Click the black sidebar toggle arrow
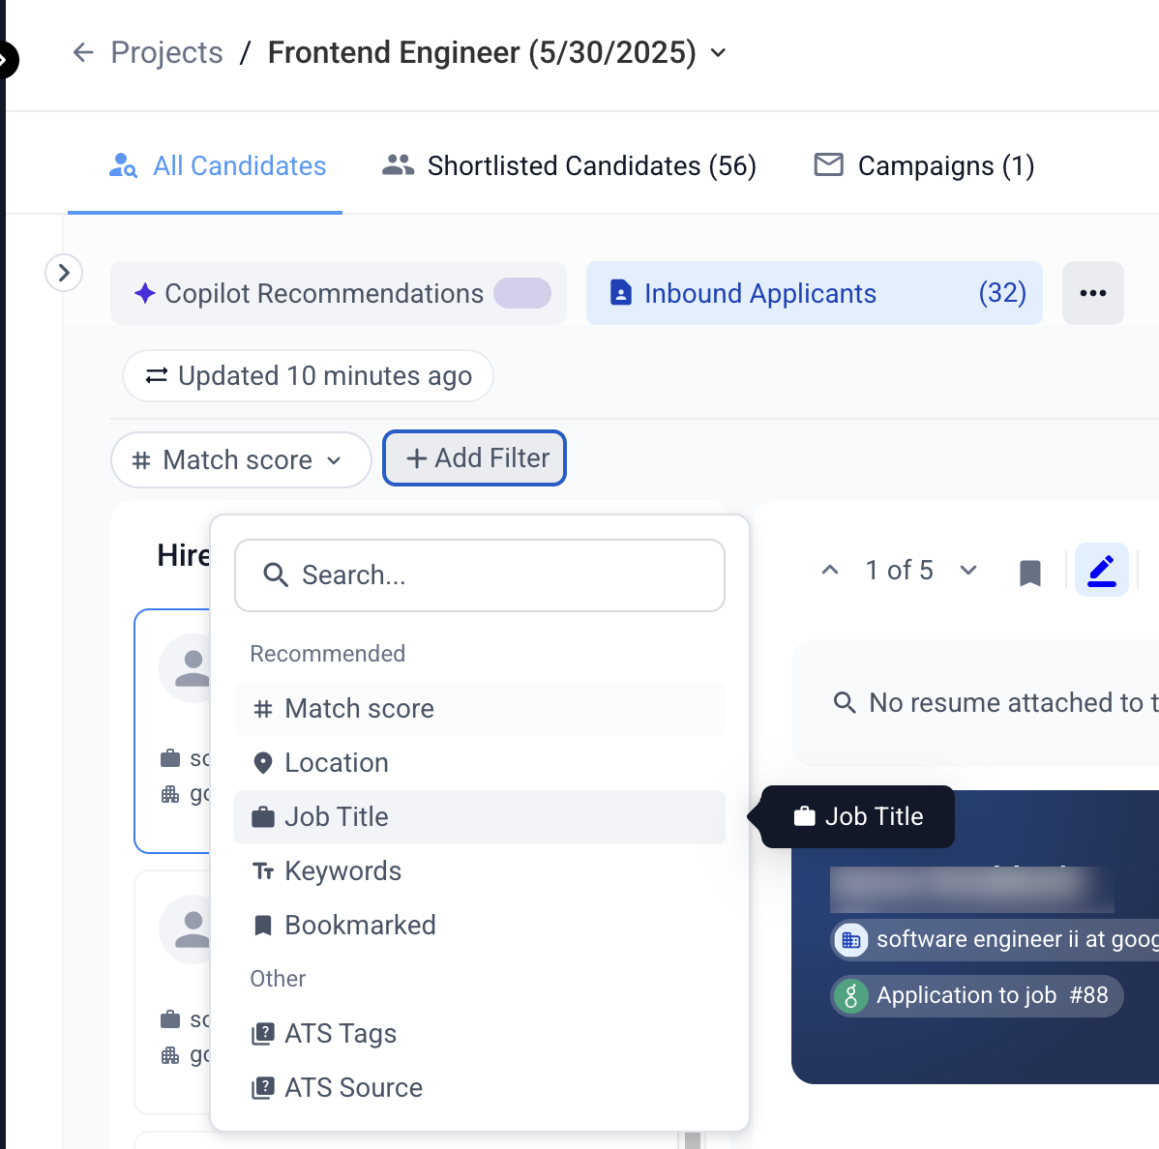Screen dimensions: 1159x1149 click(6, 59)
